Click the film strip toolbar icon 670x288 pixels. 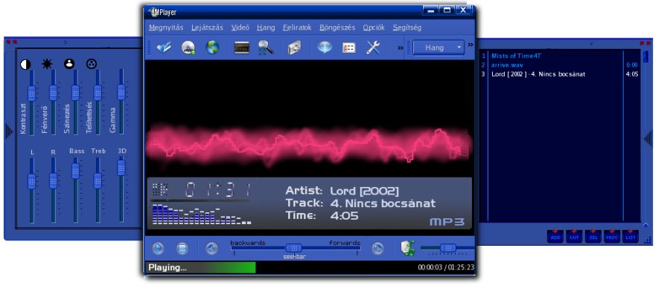click(x=241, y=48)
